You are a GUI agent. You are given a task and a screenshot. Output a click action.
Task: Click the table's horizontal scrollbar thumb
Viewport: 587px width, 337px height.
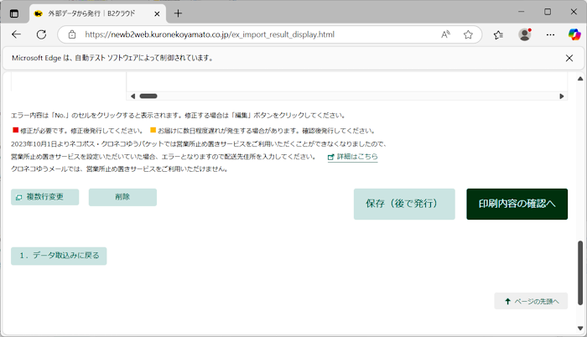coord(148,96)
